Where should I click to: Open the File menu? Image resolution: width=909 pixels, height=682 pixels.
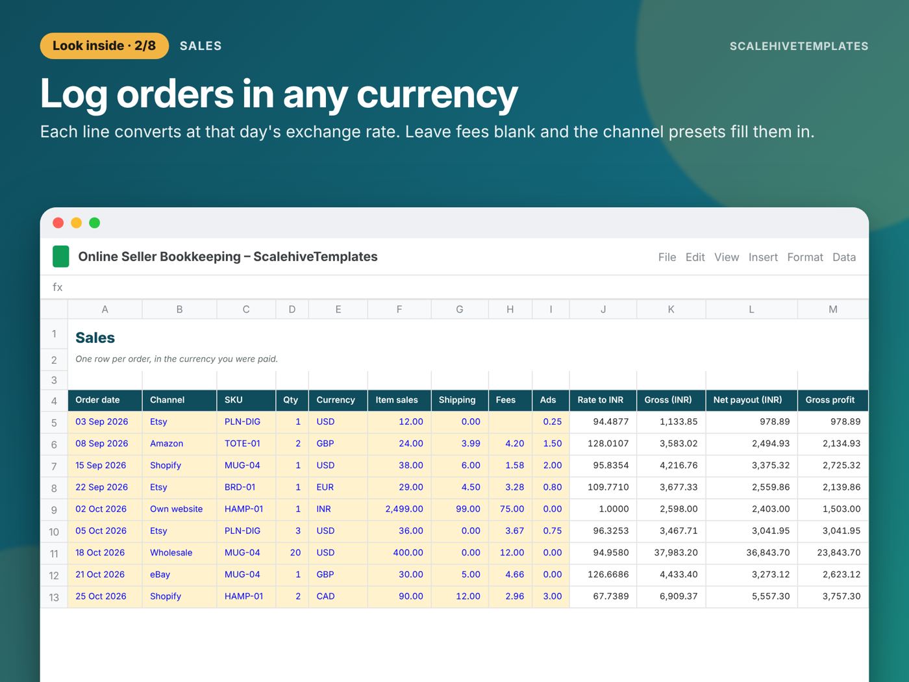point(667,257)
